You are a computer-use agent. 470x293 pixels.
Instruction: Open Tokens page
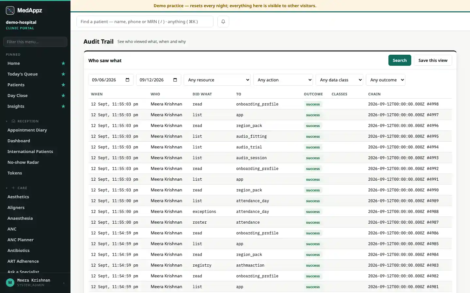click(15, 173)
